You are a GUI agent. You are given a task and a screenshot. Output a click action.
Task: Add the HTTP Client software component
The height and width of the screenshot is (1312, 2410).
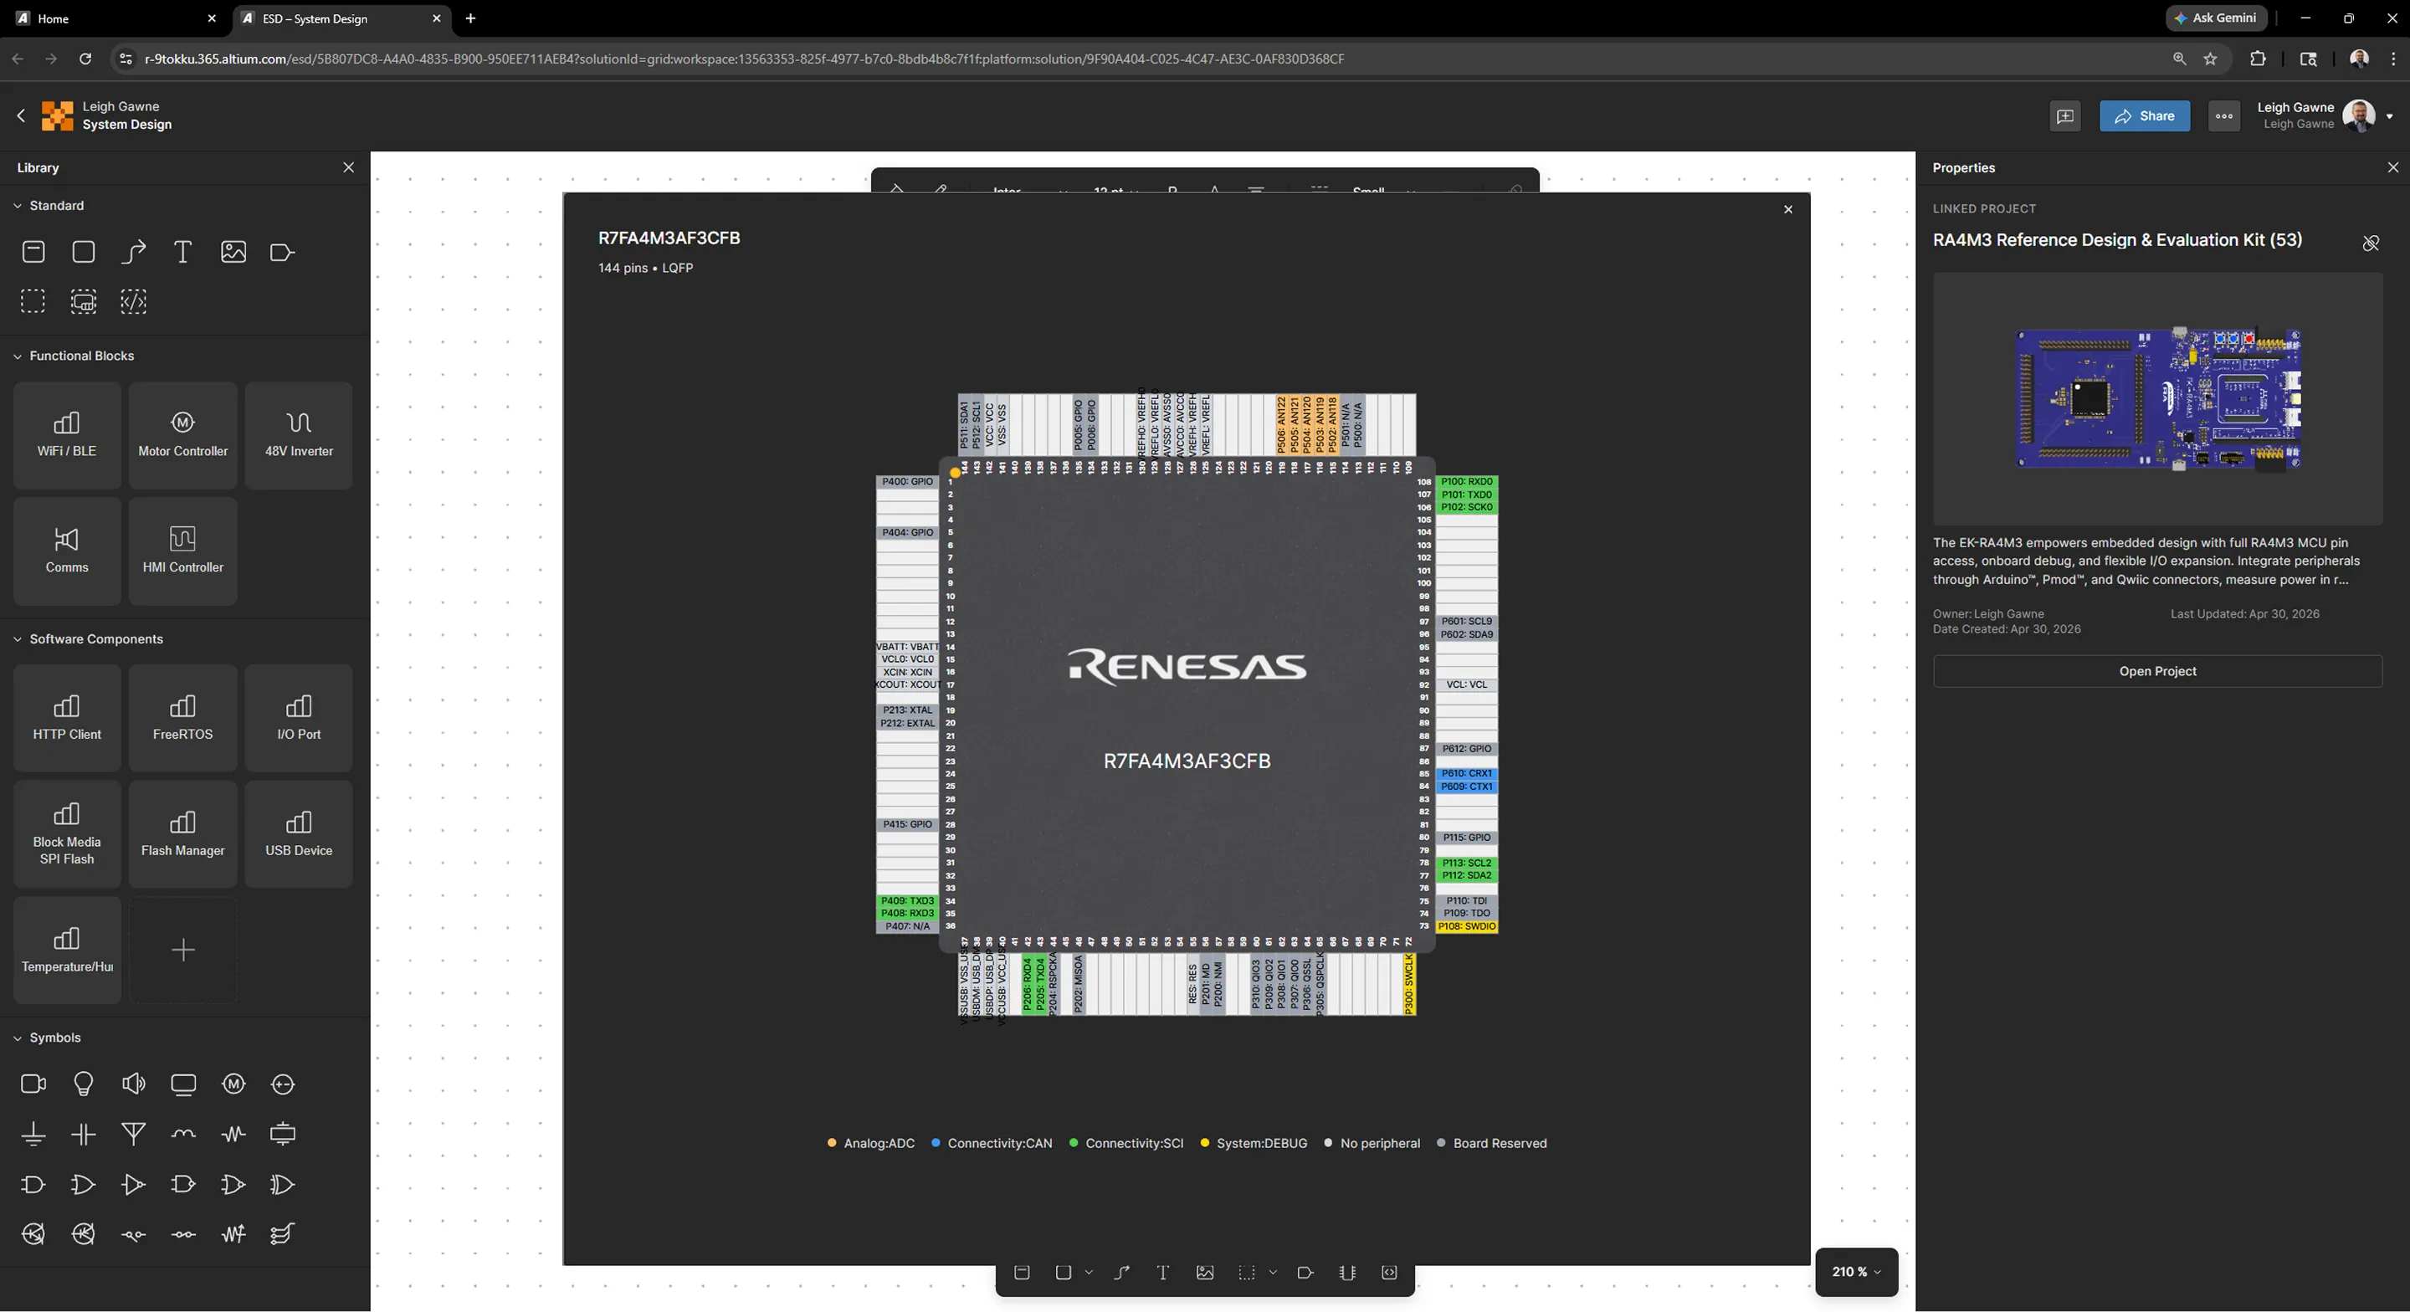pyautogui.click(x=67, y=718)
